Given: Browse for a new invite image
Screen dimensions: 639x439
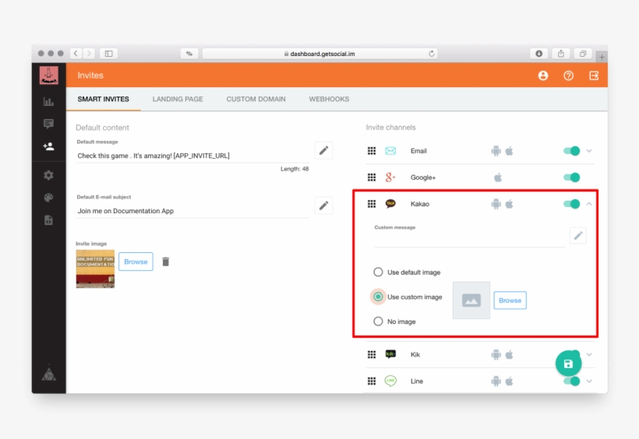Looking at the screenshot, I should coord(136,262).
